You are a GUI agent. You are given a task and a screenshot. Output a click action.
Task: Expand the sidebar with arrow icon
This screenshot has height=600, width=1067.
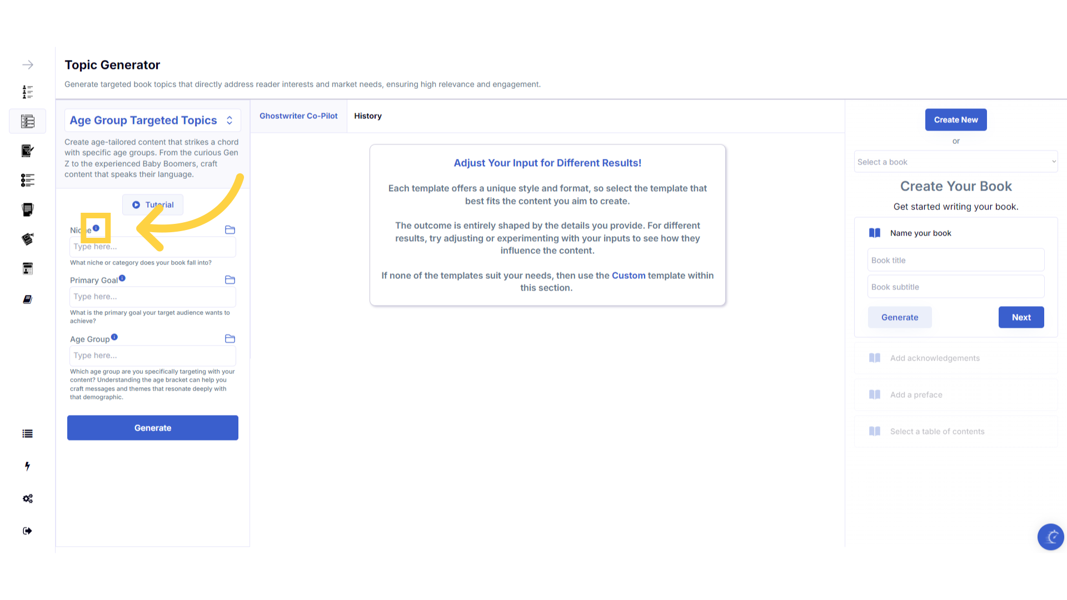(27, 65)
